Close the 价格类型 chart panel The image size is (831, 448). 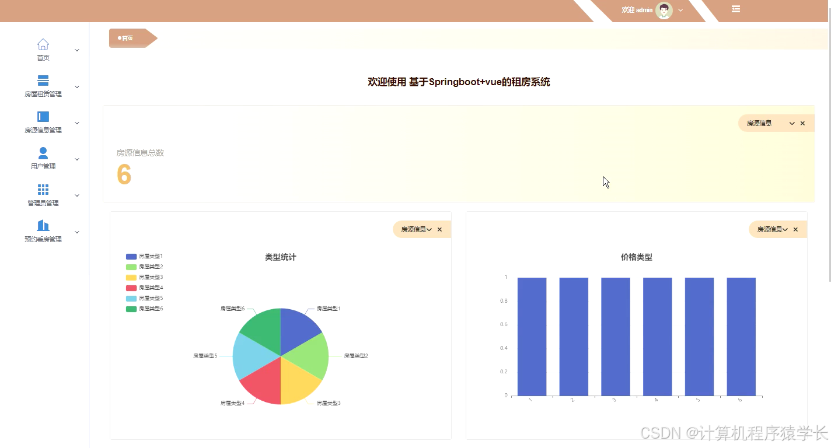tap(795, 229)
